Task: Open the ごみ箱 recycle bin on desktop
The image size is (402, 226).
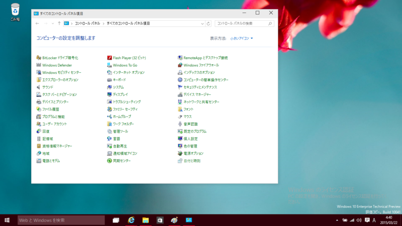Action: tap(15, 12)
